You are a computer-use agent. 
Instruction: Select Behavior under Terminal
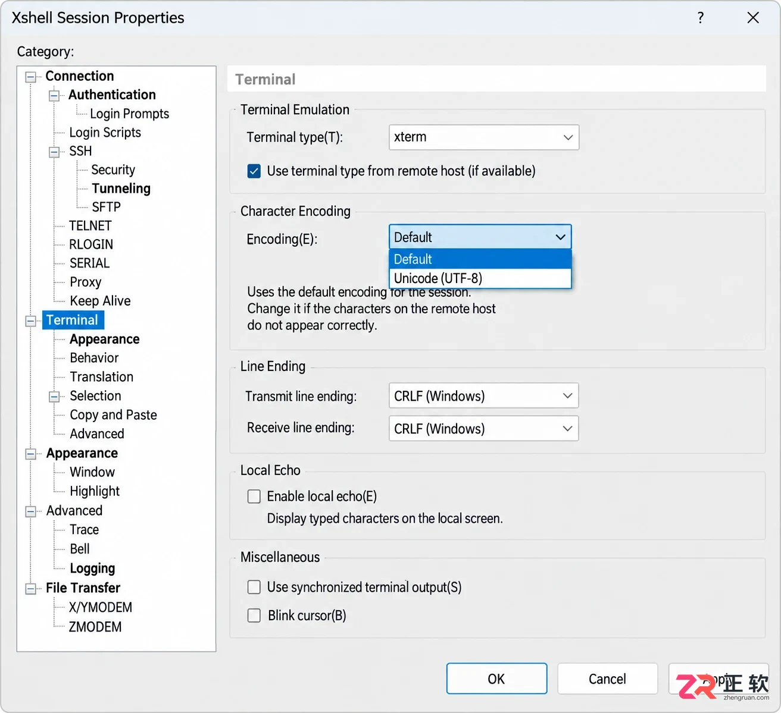tap(94, 358)
